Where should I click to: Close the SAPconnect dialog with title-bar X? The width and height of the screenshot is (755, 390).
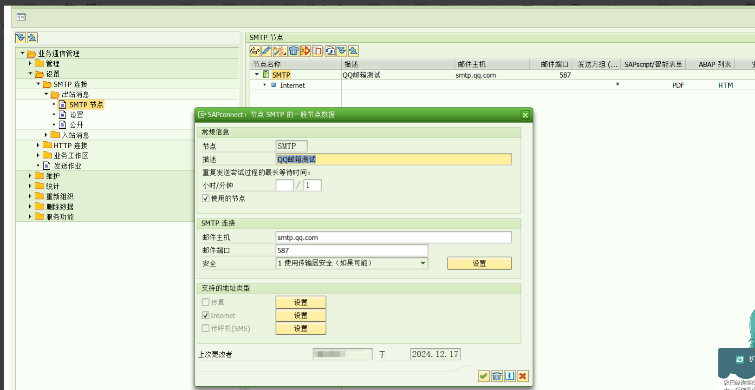[x=525, y=115]
